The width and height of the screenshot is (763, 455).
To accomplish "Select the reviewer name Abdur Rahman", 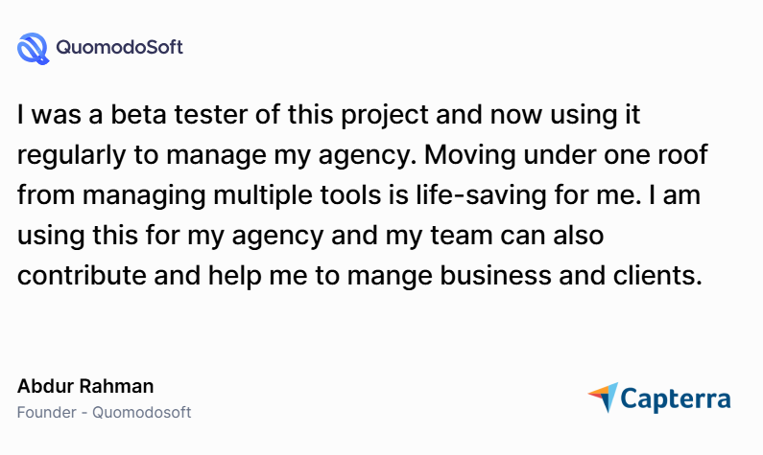I will pos(85,386).
